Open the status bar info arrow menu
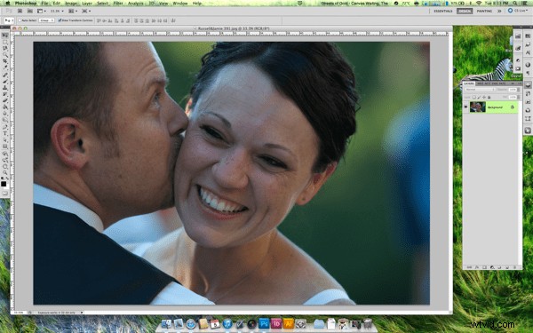The image size is (533, 333). [82, 313]
